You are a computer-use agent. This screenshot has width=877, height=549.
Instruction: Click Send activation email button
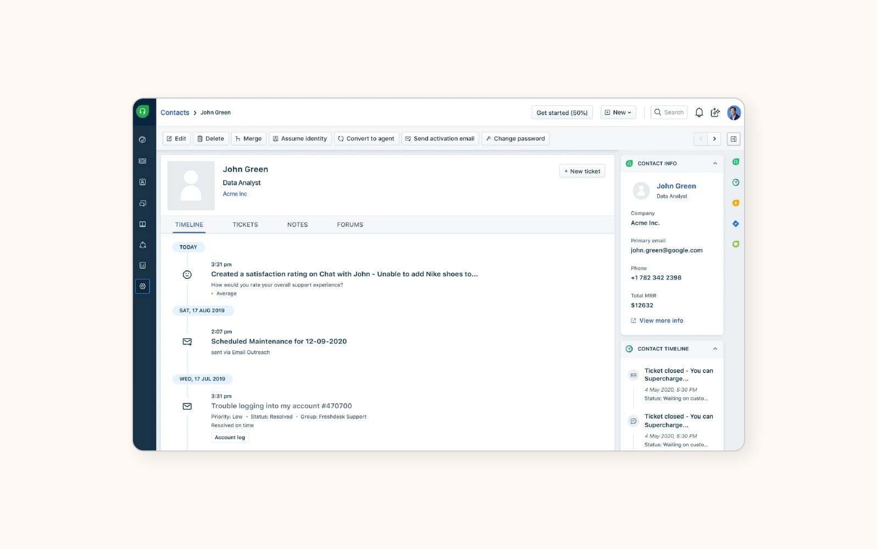[x=440, y=138]
